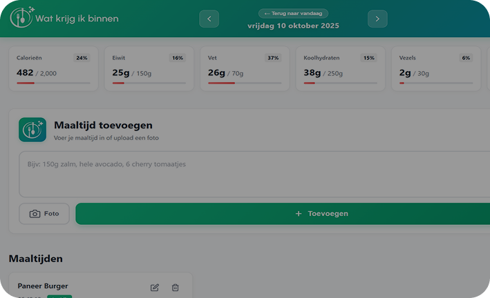Click the 37% badge on Vet
490x298 pixels.
273,58
